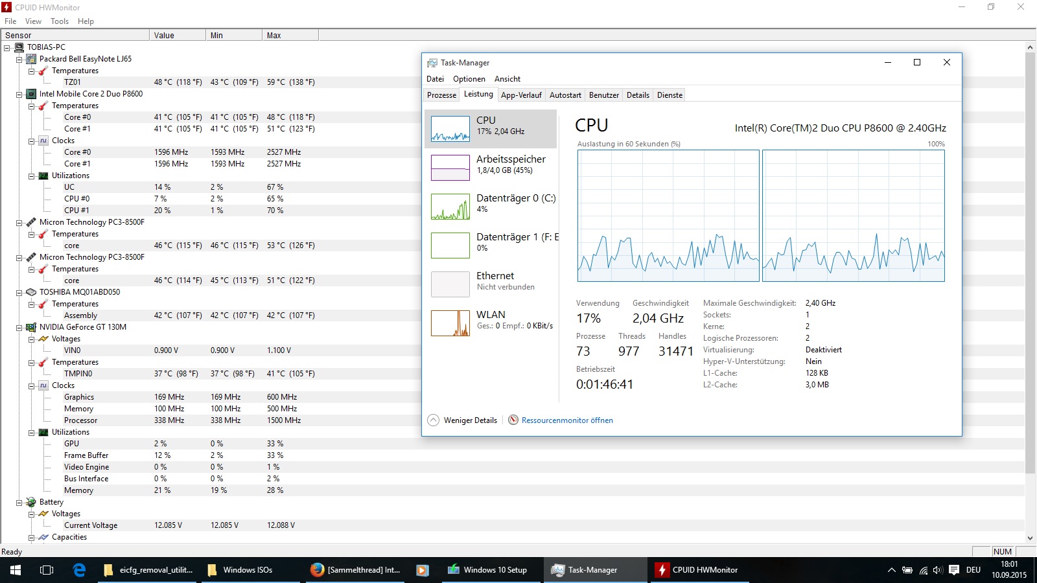Switch to the Dienste tab
The width and height of the screenshot is (1037, 583).
670,95
